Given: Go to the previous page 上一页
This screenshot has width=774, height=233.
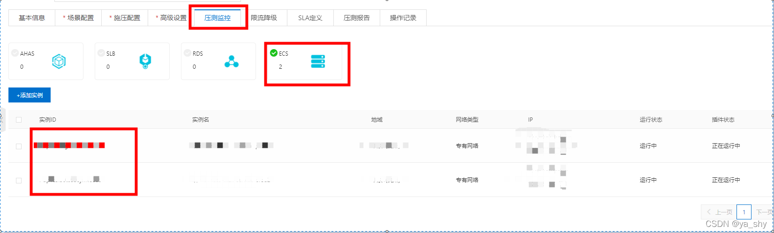Looking at the screenshot, I should pos(719,212).
